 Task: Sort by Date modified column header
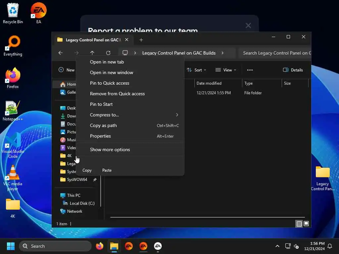(x=218, y=83)
